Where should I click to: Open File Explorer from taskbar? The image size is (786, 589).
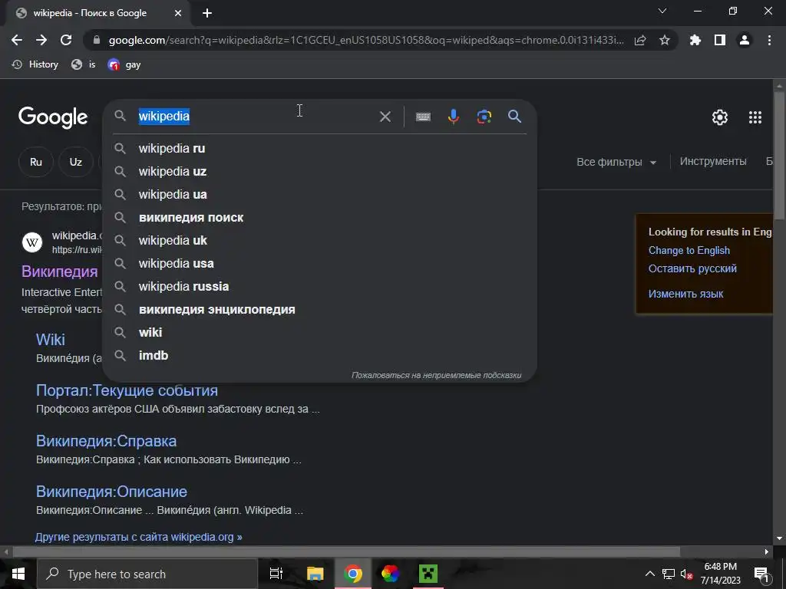coord(315,574)
